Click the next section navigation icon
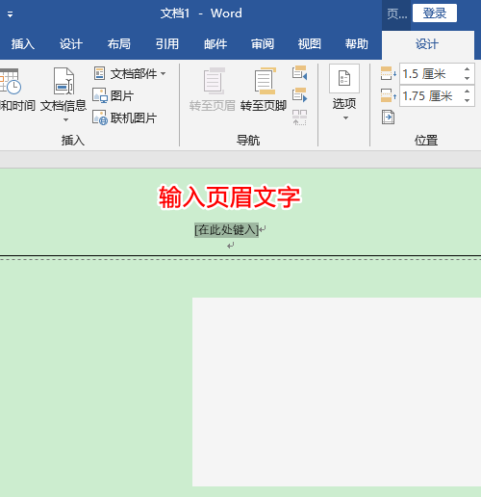The width and height of the screenshot is (481, 497). 299,95
